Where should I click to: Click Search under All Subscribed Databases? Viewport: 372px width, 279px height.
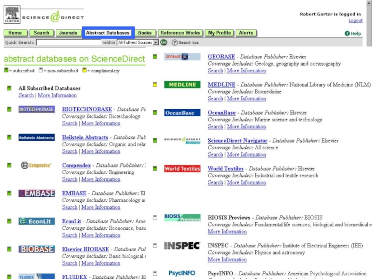(x=26, y=95)
